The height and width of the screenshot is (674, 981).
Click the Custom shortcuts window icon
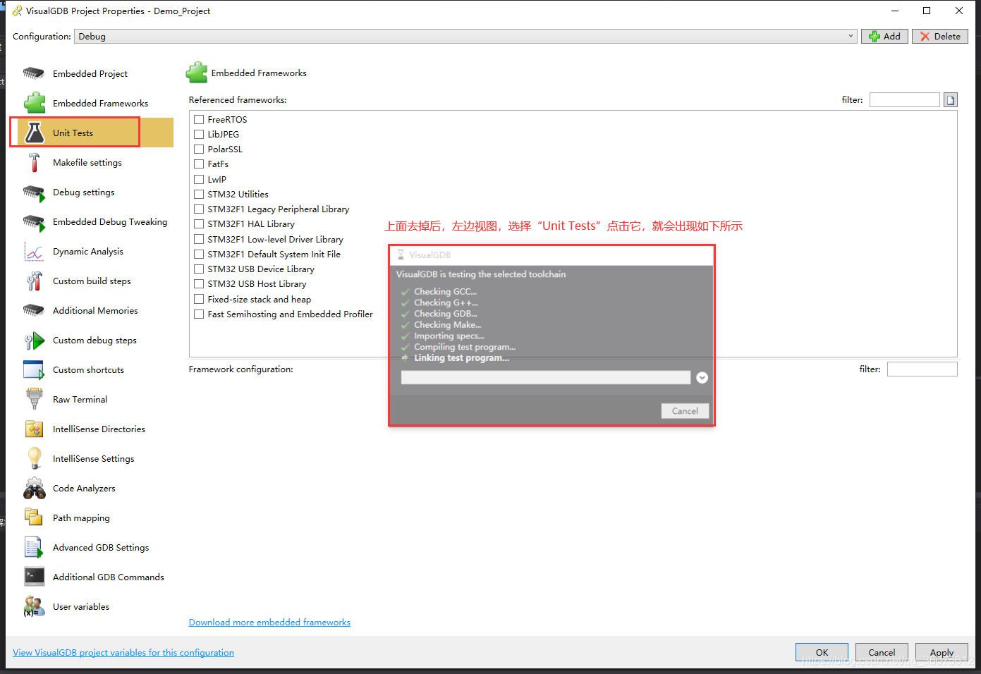pos(34,369)
